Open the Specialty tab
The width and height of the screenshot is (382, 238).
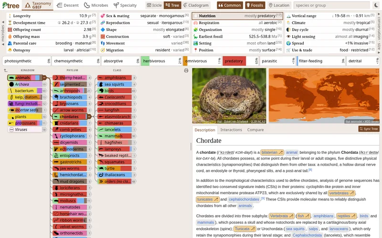coord(125,5)
